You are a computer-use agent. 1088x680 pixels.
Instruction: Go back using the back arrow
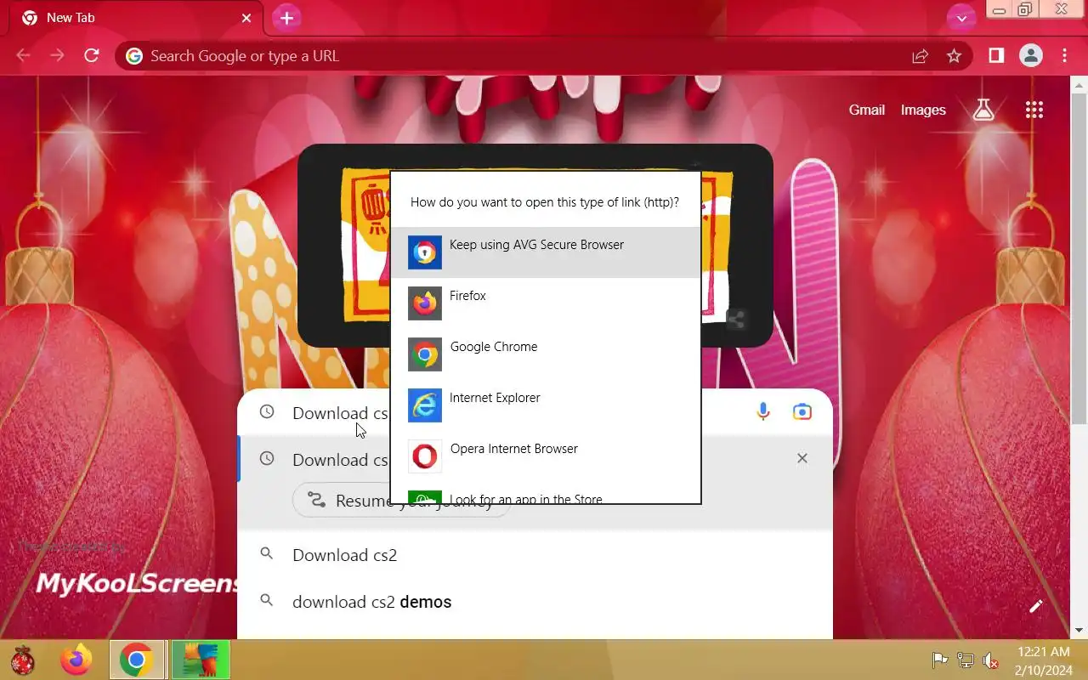[24, 56]
